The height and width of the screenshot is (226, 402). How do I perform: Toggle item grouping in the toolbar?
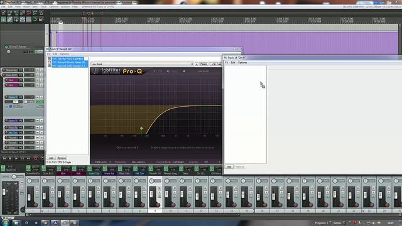(10, 19)
